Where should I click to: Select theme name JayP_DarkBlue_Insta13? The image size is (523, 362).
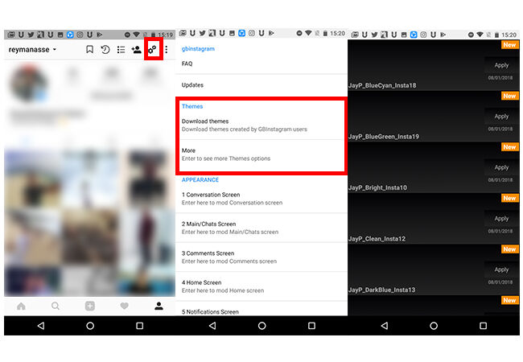tap(382, 290)
